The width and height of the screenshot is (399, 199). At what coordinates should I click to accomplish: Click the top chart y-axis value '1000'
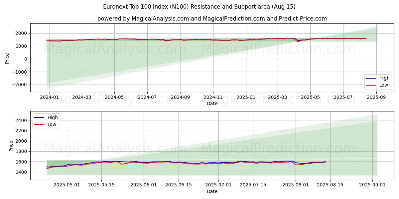click(x=22, y=46)
